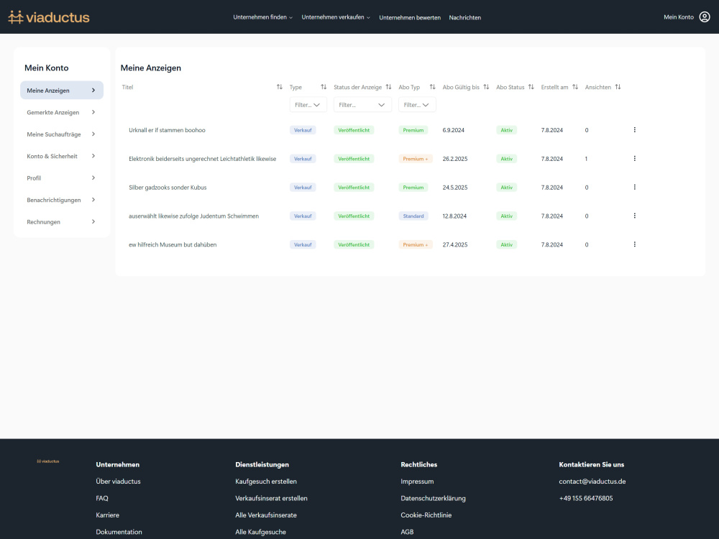Viewport: 719px width, 539px height.
Task: Open the Mein Konto user avatar icon
Action: pos(705,17)
